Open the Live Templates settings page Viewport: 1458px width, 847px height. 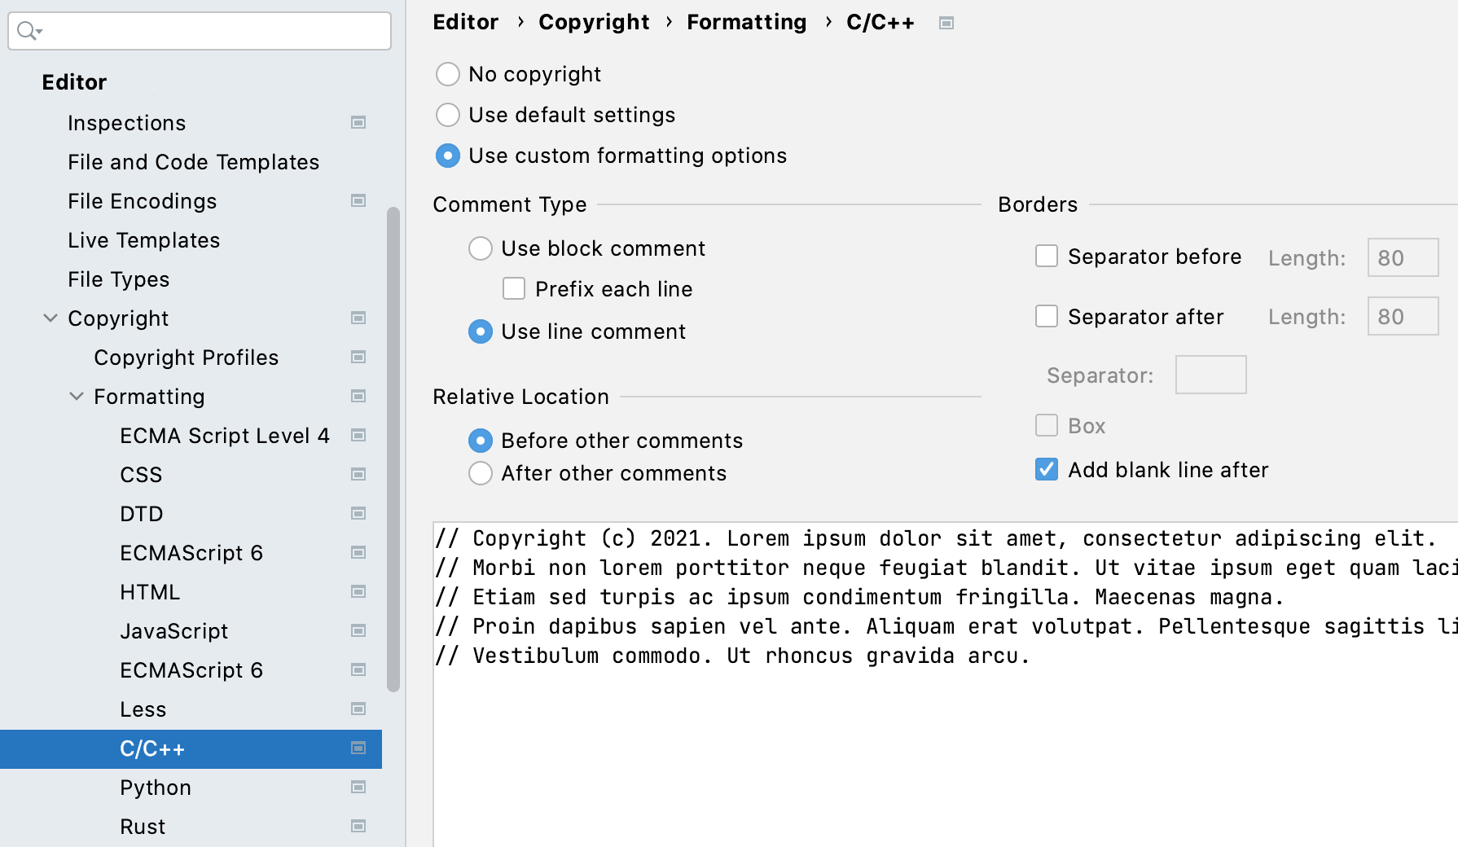[143, 239]
